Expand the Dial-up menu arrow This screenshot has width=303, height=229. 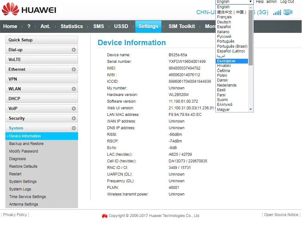coord(74,50)
